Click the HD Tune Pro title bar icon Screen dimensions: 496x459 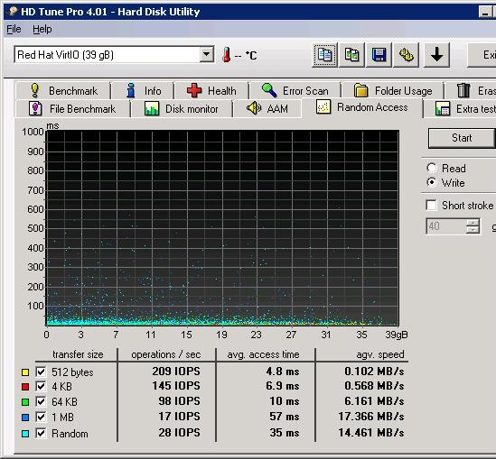point(13,11)
